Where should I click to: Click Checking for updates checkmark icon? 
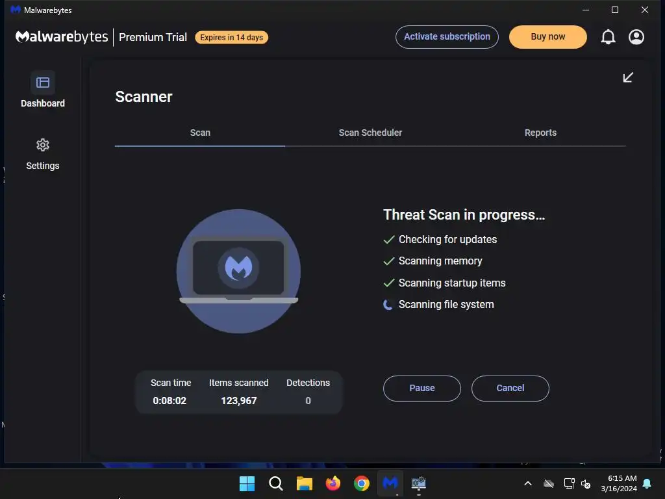(389, 239)
